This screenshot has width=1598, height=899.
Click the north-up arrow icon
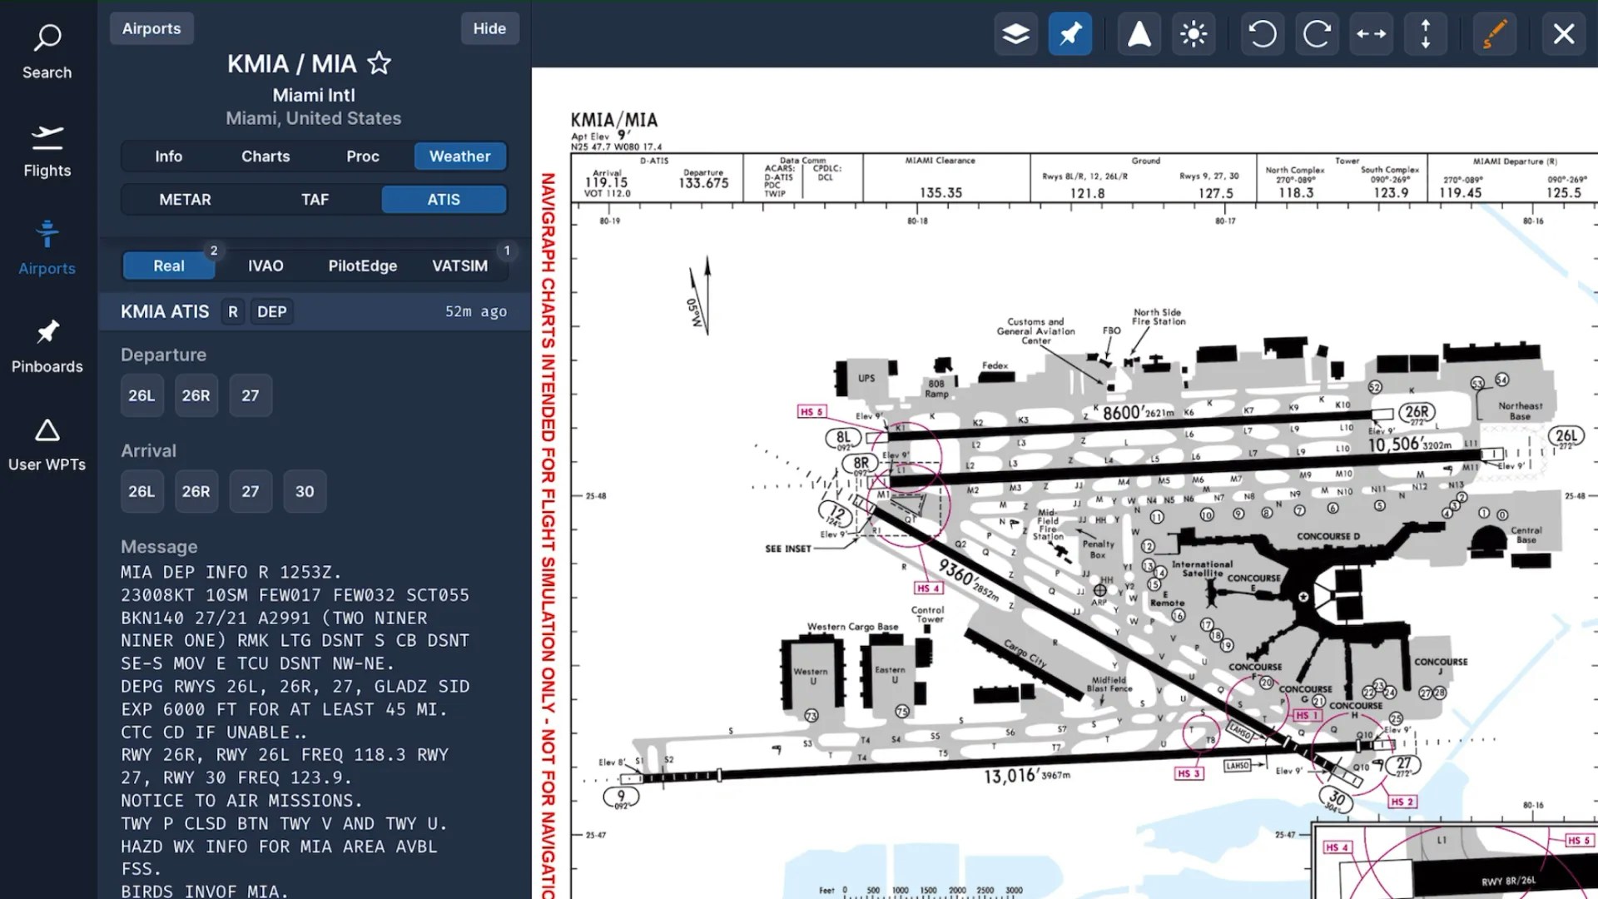pos(1139,34)
